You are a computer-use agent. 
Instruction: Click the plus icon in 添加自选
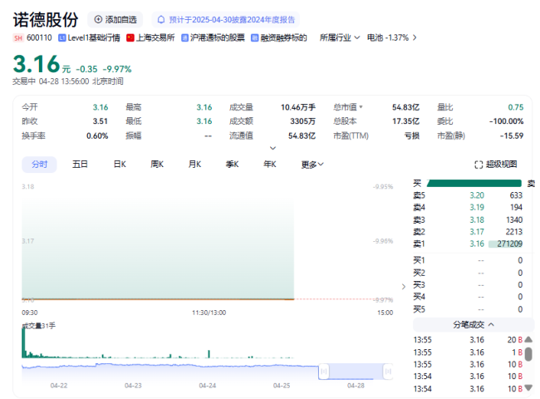coord(98,20)
